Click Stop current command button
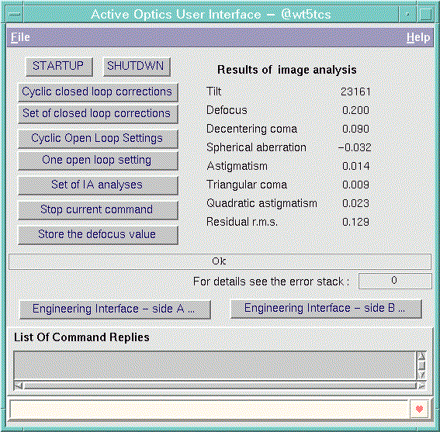 [x=98, y=210]
